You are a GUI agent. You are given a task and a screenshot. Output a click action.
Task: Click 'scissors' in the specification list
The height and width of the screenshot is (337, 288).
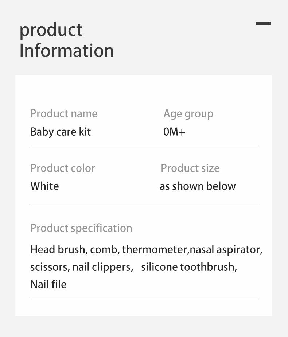50,267
